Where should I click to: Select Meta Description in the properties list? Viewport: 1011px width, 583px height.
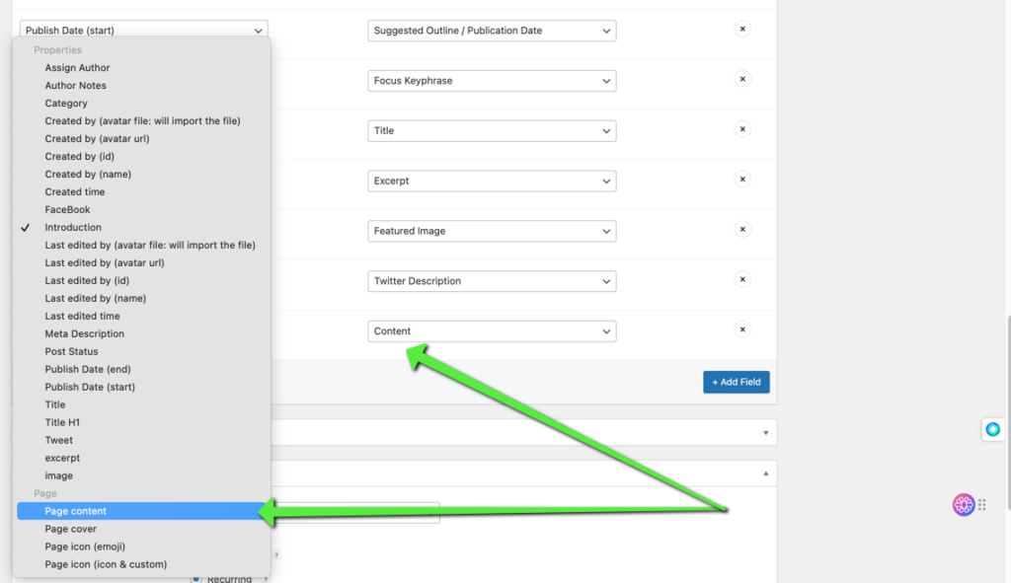(x=84, y=333)
